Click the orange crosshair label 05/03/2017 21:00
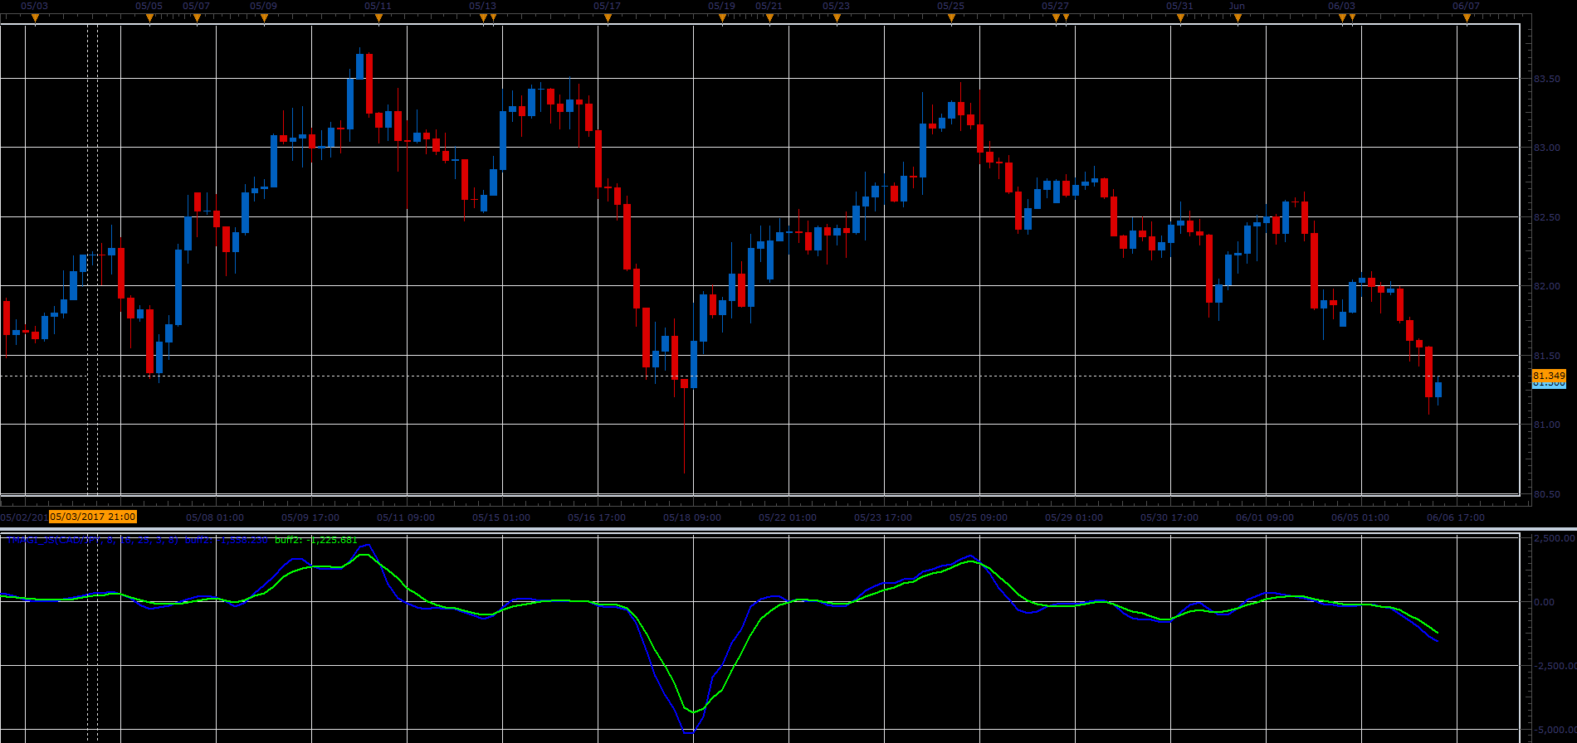This screenshot has height=743, width=1577. click(x=93, y=517)
